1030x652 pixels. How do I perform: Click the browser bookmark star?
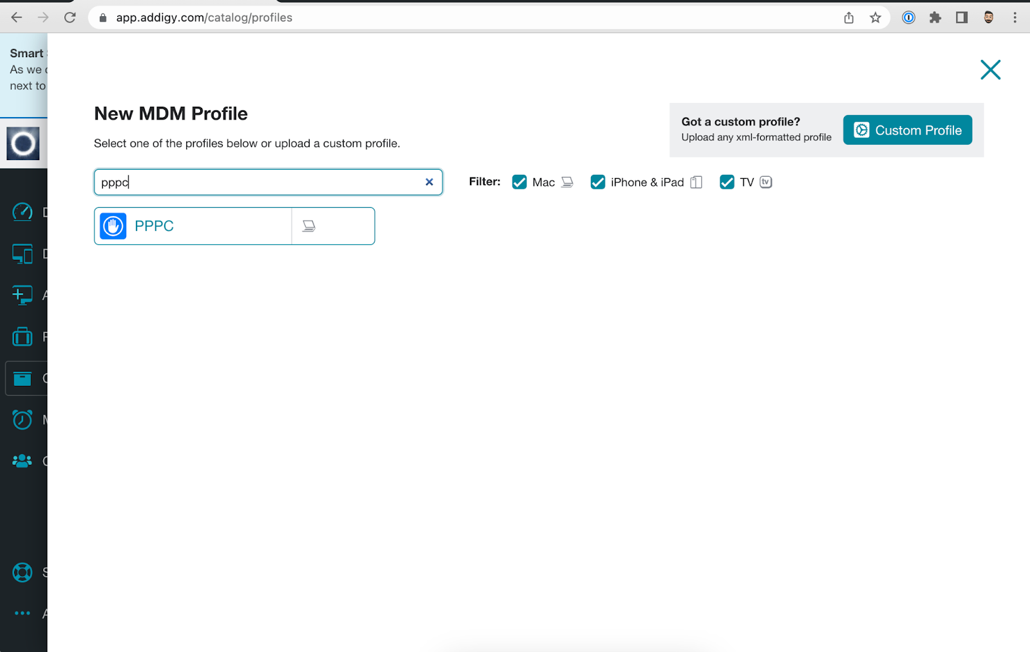876,17
